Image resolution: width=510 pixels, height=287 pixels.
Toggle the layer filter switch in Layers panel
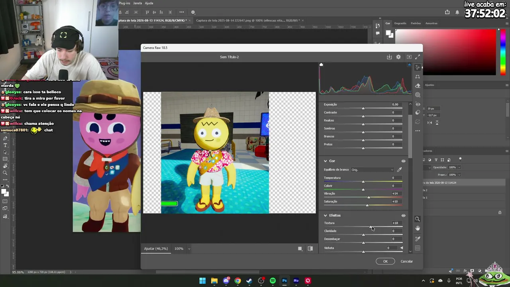pos(460,159)
